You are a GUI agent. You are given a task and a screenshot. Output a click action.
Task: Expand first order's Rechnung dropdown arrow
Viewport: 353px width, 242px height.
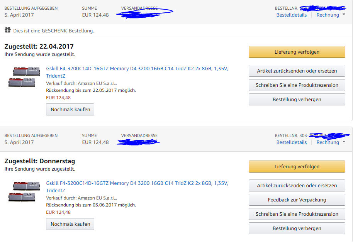[344, 14]
